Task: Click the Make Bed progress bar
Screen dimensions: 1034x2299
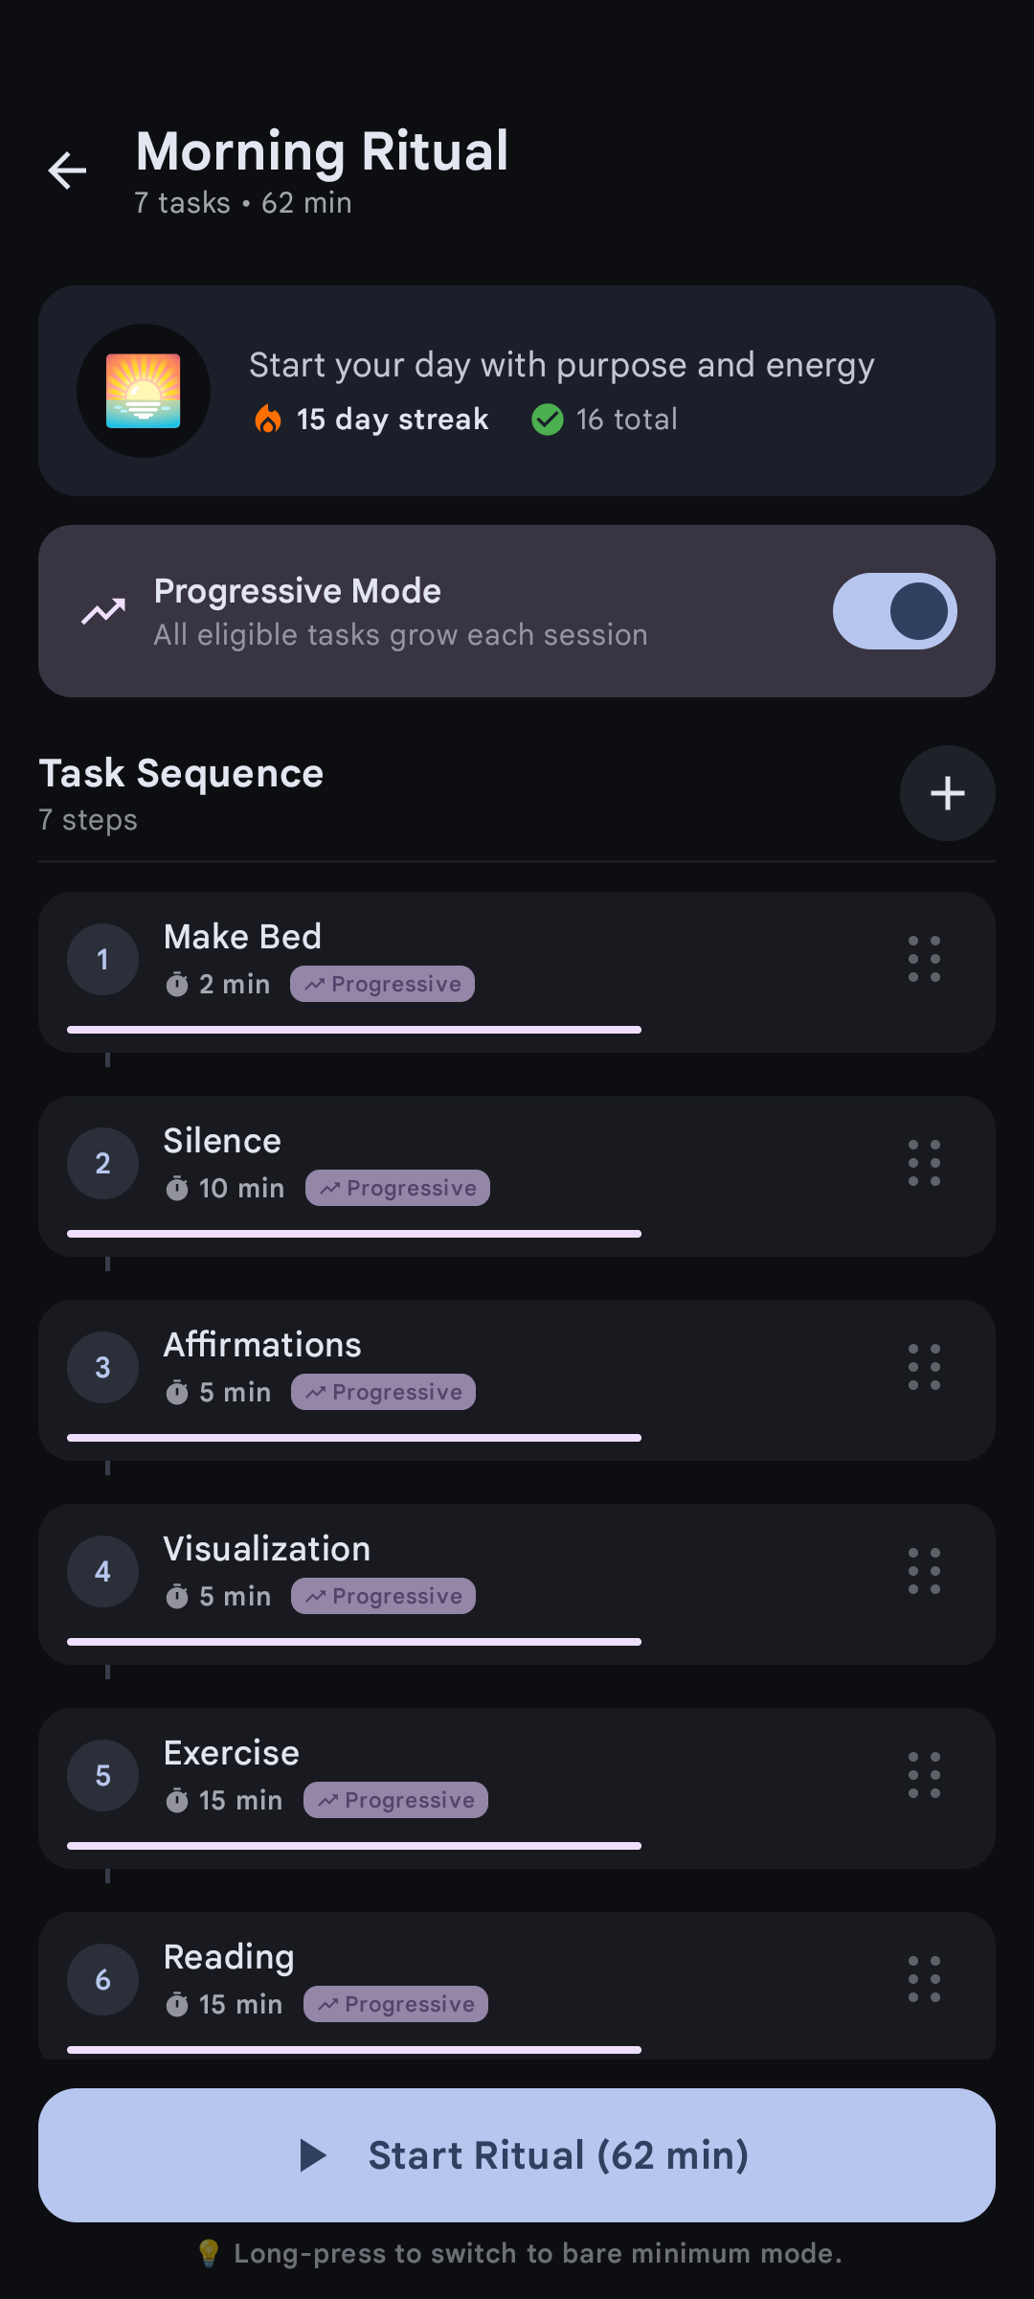Action: click(354, 1030)
